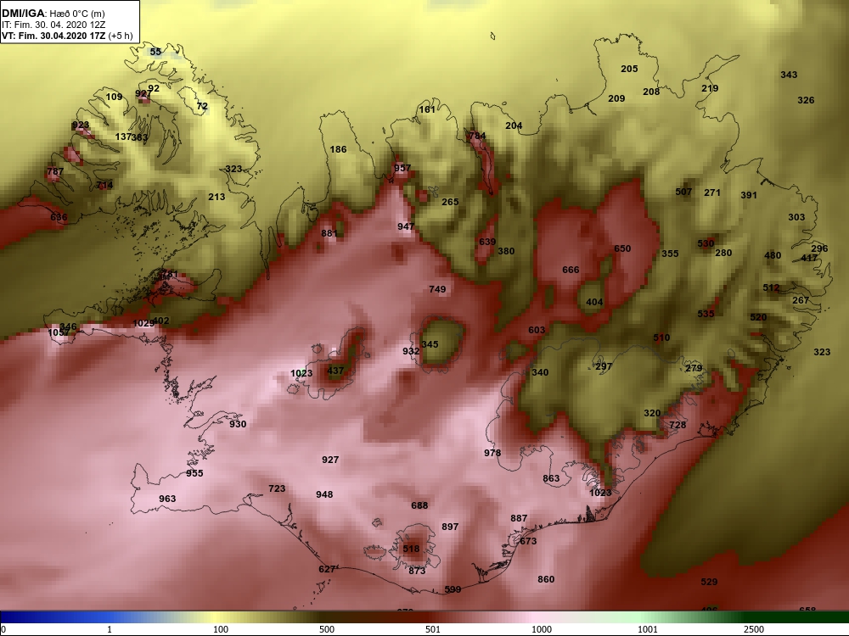Viewport: 849px width, 636px height.
Task: Click the map value '213'
Action: 216,197
